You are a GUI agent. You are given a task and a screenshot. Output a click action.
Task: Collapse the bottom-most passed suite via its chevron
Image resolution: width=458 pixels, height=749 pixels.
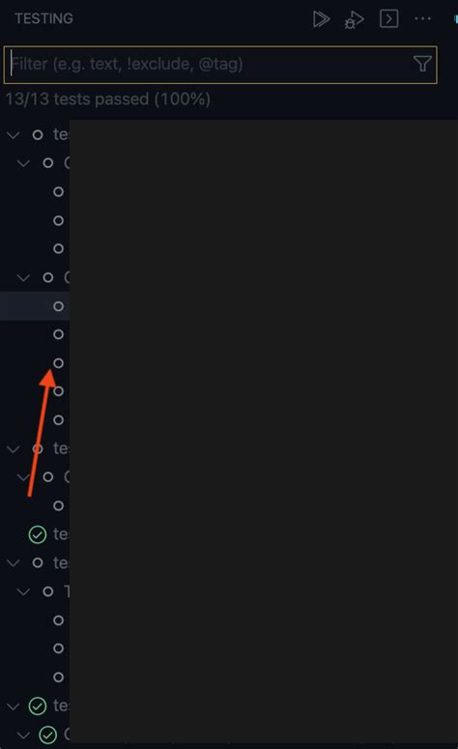(23, 735)
